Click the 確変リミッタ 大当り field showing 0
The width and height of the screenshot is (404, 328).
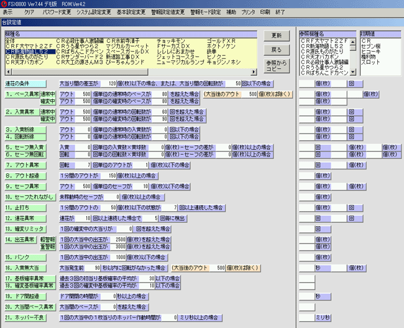(124, 229)
